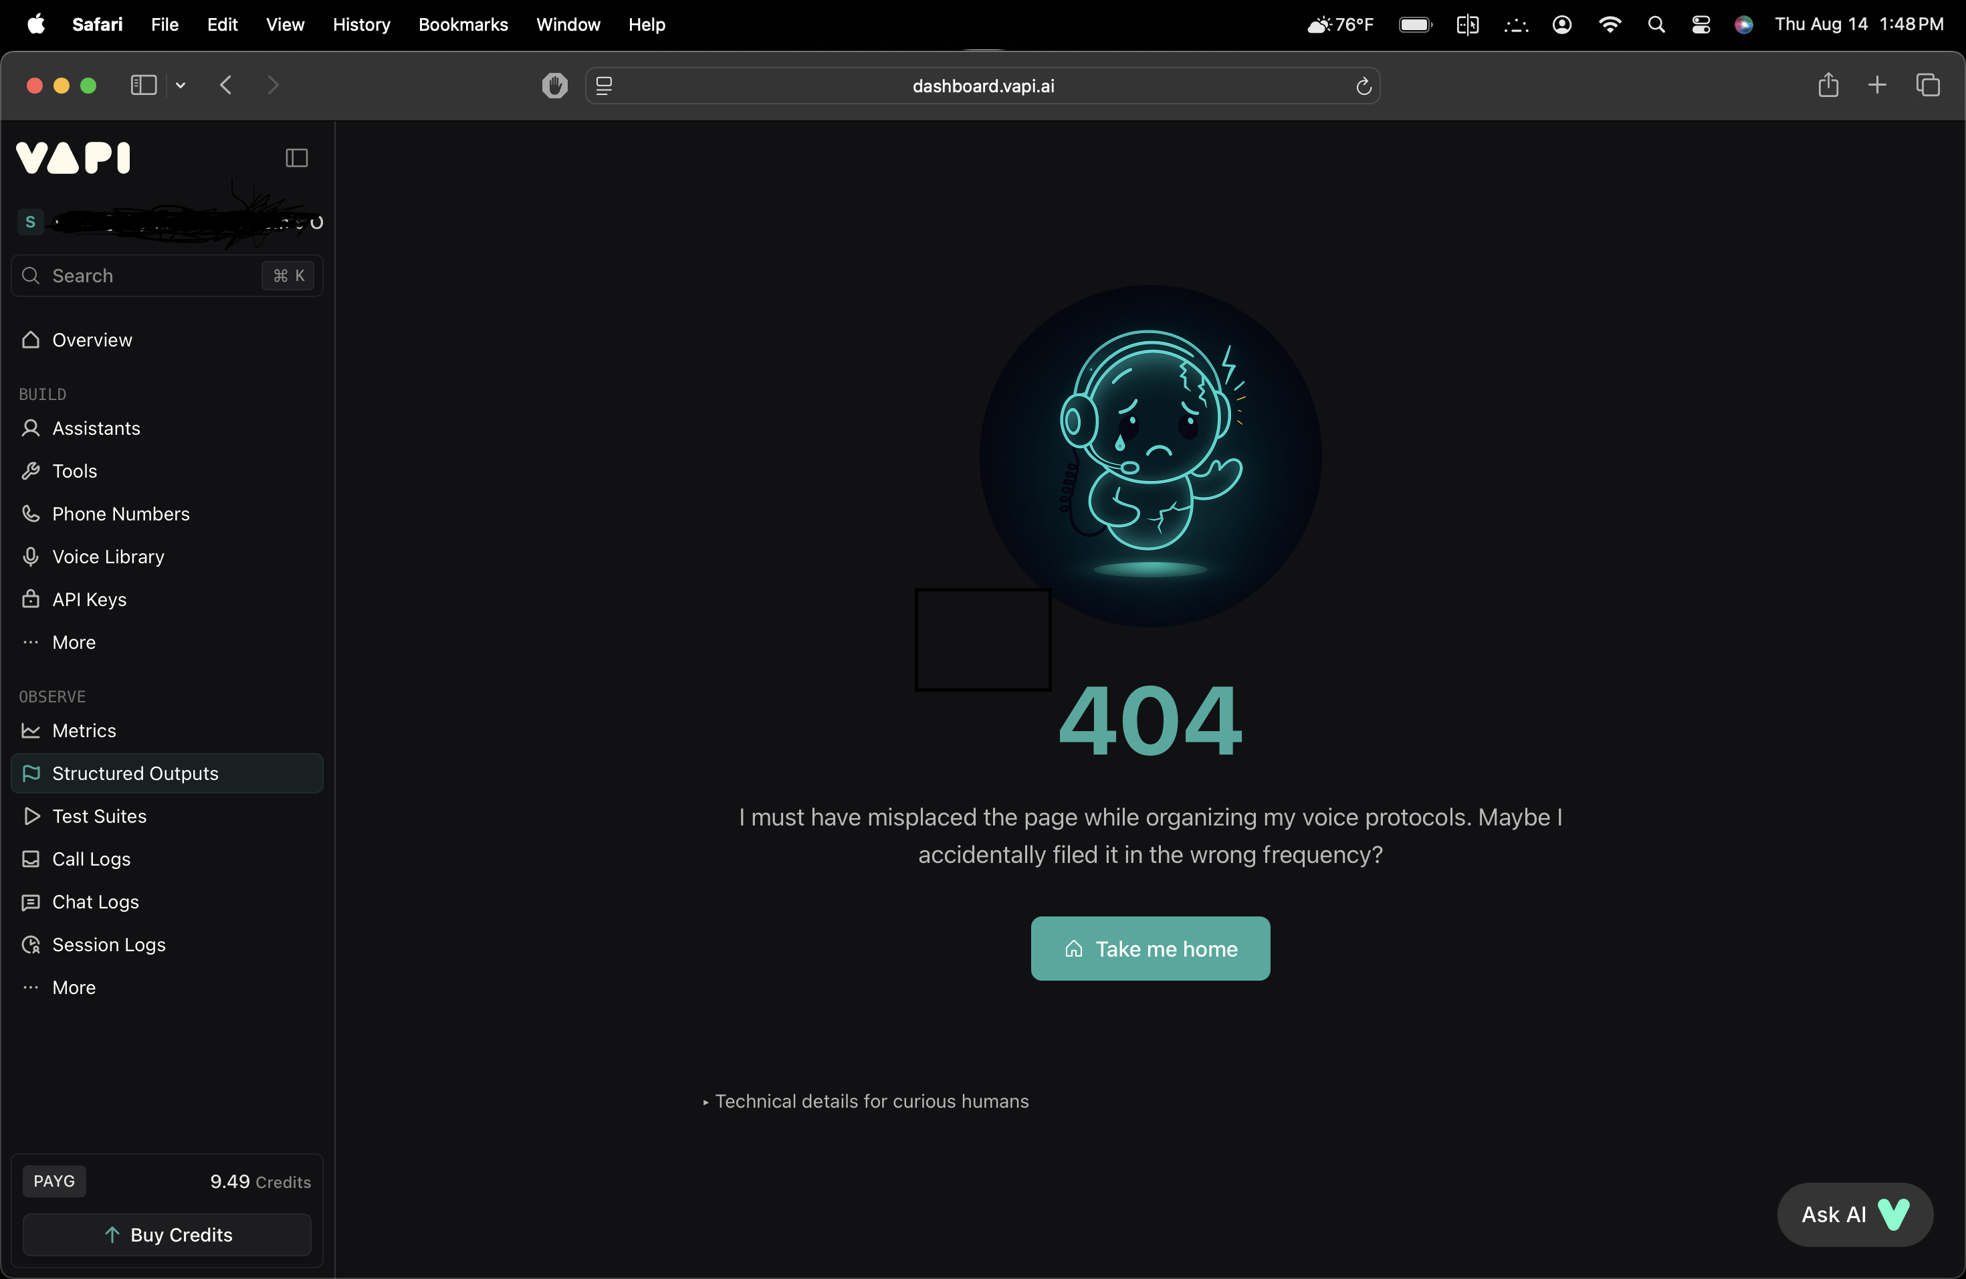Image resolution: width=1966 pixels, height=1279 pixels.
Task: Open the History menu
Action: tap(361, 24)
